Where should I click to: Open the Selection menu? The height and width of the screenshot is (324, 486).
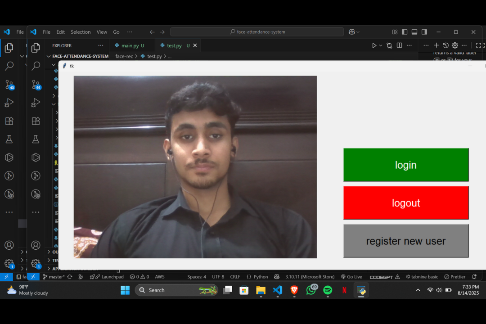[81, 32]
